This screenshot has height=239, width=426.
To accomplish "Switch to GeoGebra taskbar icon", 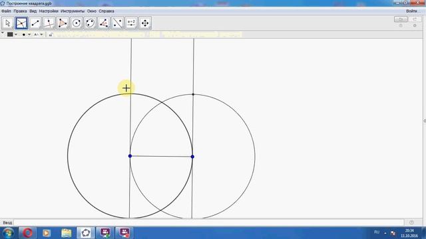I will click(x=86, y=233).
